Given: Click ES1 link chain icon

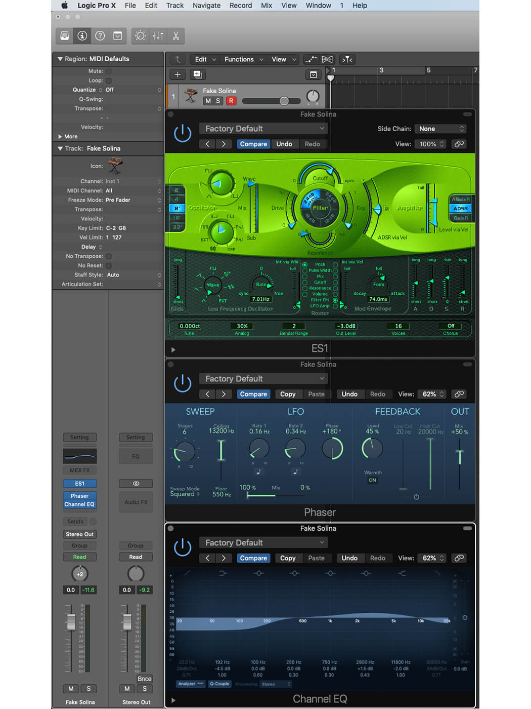Looking at the screenshot, I should pyautogui.click(x=459, y=144).
